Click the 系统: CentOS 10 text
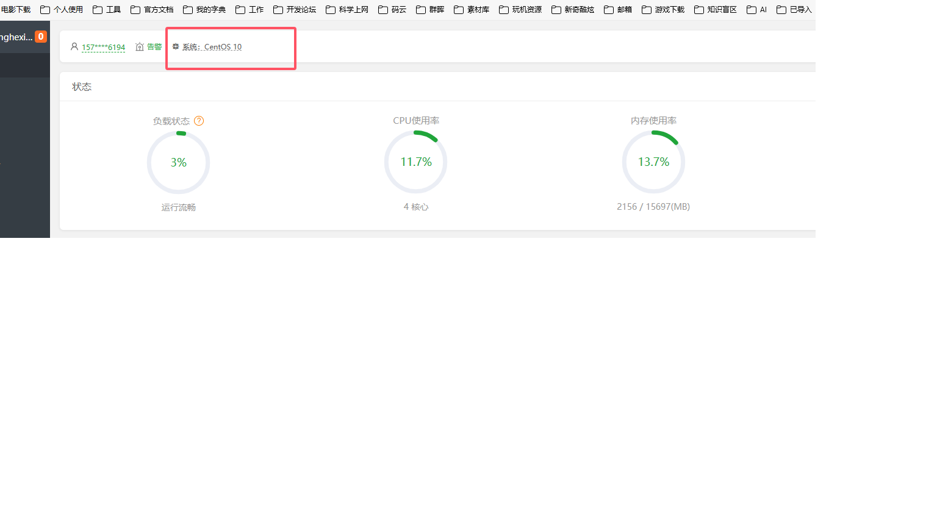Image resolution: width=937 pixels, height=527 pixels. point(212,47)
